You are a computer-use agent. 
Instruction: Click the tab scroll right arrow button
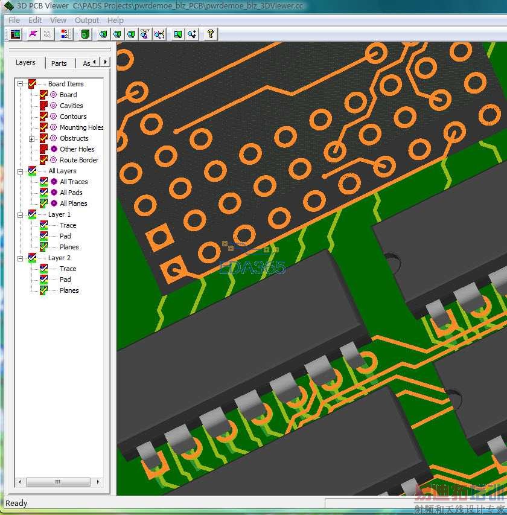(106, 62)
